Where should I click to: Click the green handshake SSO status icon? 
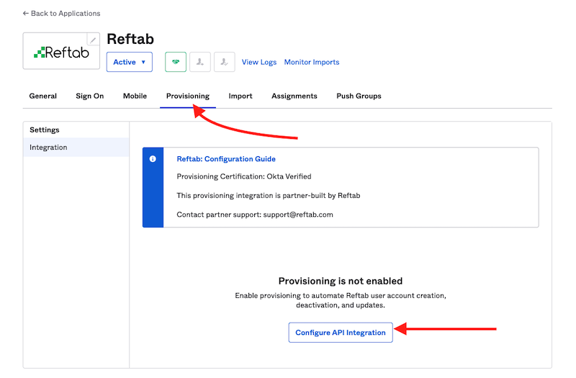(x=176, y=62)
